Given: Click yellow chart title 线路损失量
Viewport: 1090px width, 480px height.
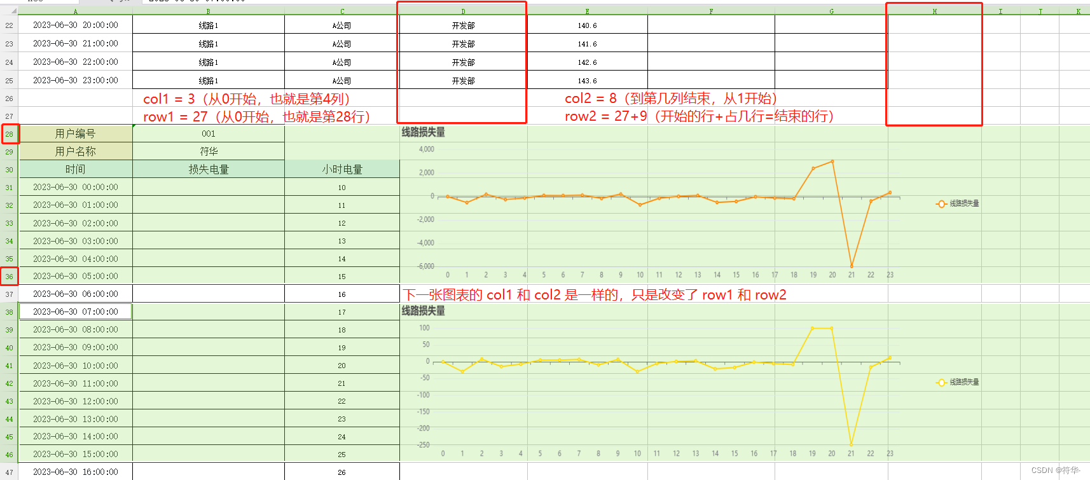Looking at the screenshot, I should point(423,311).
